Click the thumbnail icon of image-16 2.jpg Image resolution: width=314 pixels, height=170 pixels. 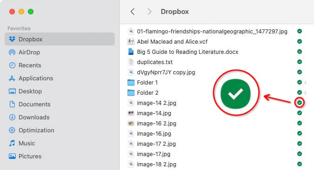click(x=131, y=124)
